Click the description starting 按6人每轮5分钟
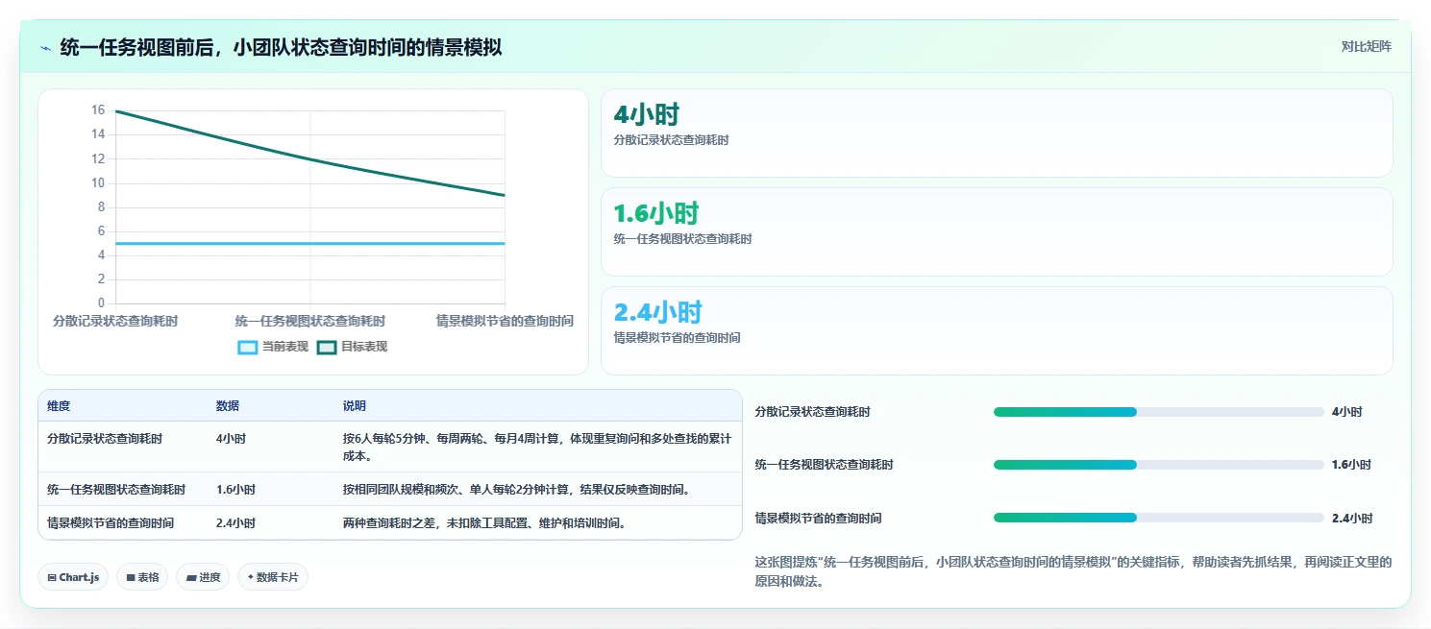Image resolution: width=1431 pixels, height=629 pixels. 537,448
